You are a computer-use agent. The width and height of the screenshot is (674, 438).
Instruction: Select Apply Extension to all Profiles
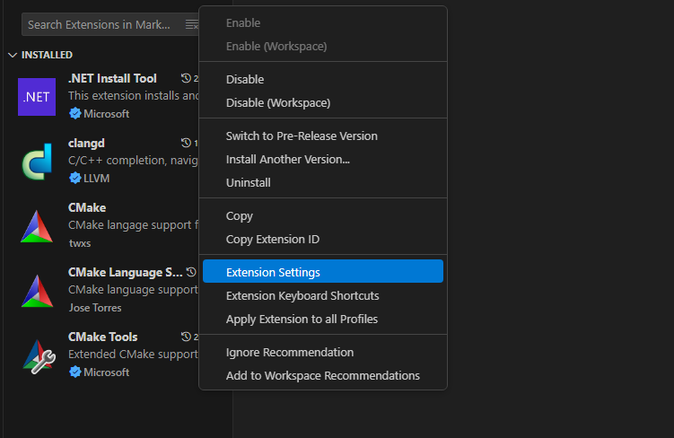pyautogui.click(x=323, y=319)
